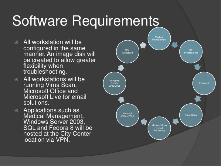Click the Software Requirements slide title
The height and width of the screenshot is (166, 221).
(x=86, y=21)
